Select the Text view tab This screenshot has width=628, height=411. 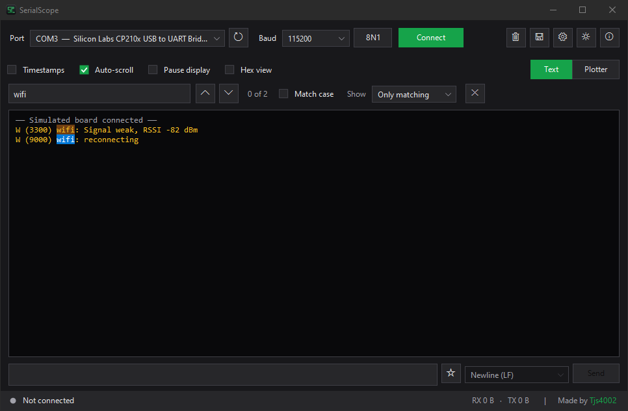pyautogui.click(x=551, y=69)
